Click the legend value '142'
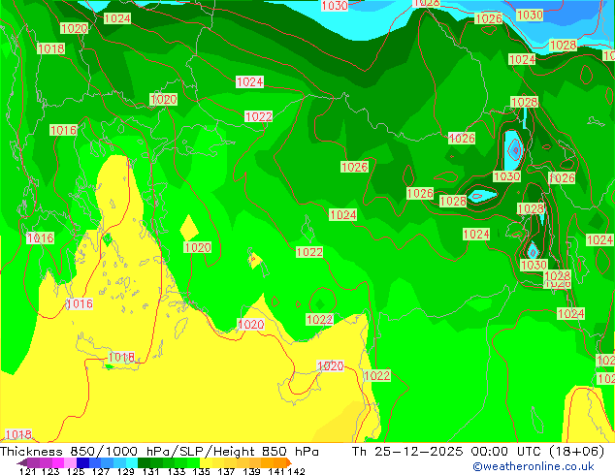This screenshot has width=615, height=475. tap(296, 471)
